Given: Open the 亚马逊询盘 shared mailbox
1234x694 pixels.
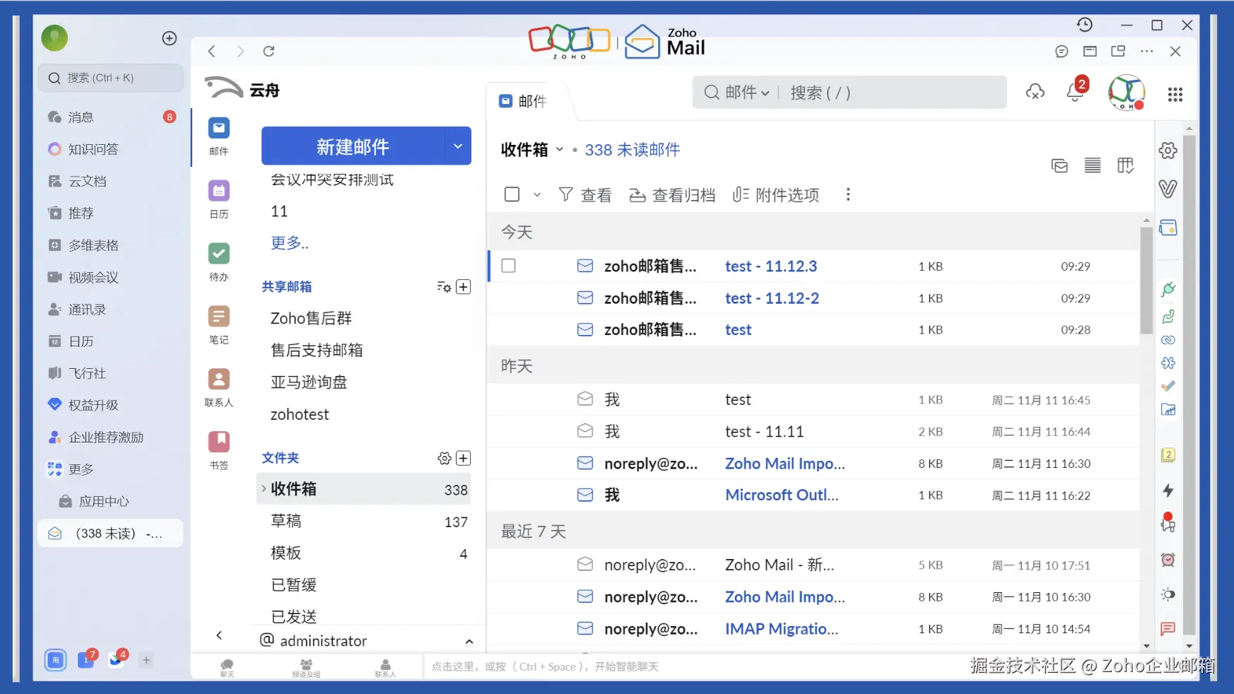Looking at the screenshot, I should (309, 382).
